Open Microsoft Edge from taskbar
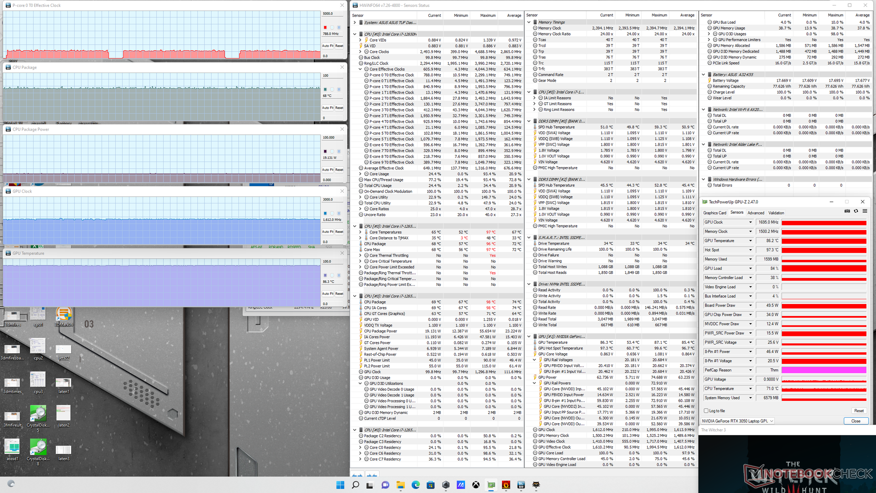Viewport: 876px width, 493px height. tap(416, 485)
